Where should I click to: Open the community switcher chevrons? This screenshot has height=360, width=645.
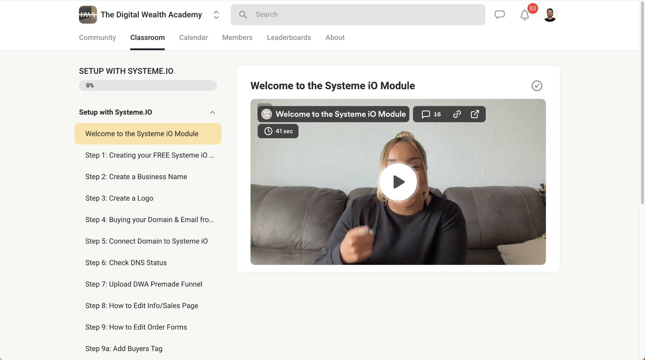click(216, 14)
